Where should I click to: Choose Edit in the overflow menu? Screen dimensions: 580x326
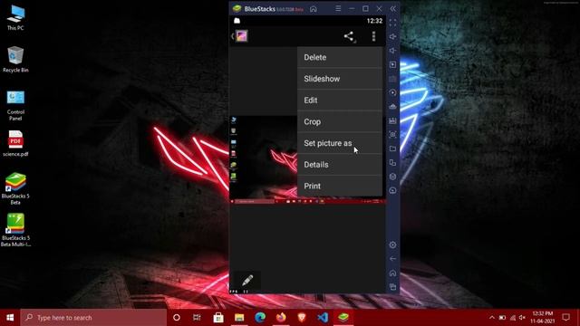[340, 101]
